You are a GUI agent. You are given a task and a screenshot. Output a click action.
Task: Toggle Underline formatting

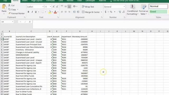coord(36,12)
